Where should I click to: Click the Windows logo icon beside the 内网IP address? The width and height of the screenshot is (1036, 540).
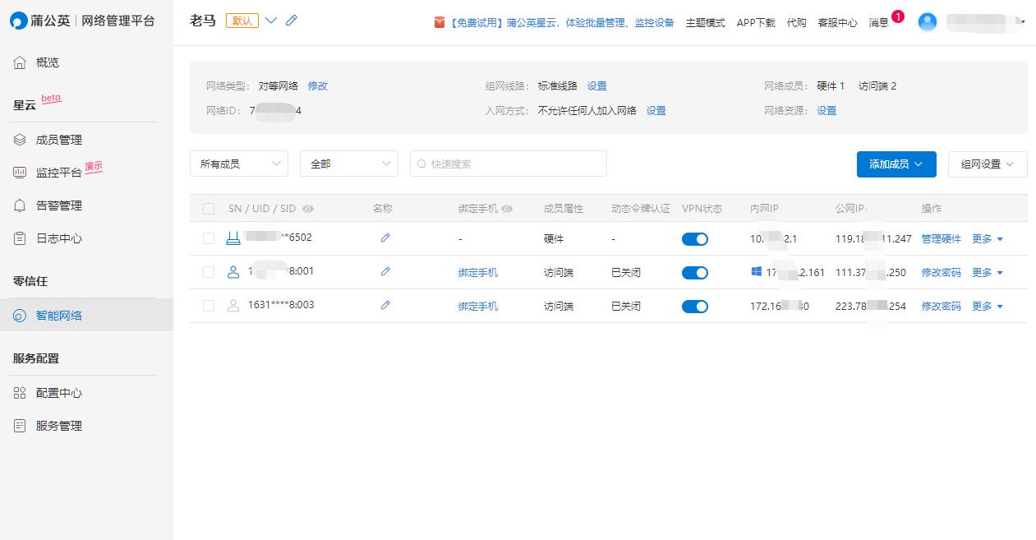tap(757, 271)
